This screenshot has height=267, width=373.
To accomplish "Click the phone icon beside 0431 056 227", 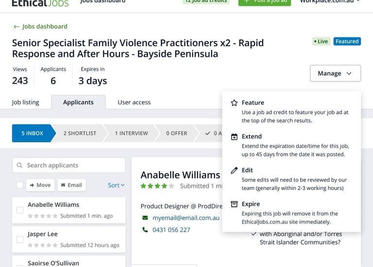I will (x=145, y=230).
